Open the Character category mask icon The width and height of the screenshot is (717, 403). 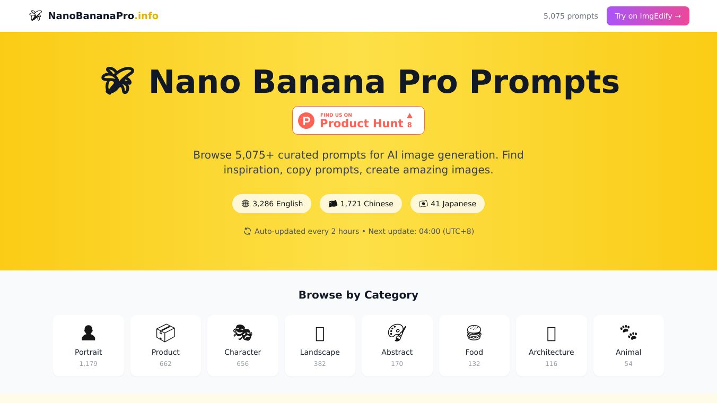click(x=242, y=332)
